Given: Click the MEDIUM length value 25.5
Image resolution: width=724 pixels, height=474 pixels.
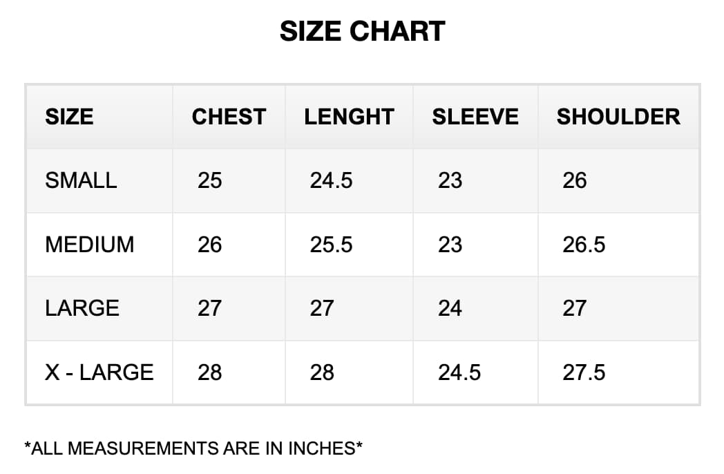Looking at the screenshot, I should [x=331, y=245].
